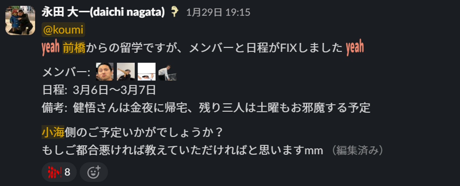
Task: Click the メンバー: label text
Action: (66, 72)
